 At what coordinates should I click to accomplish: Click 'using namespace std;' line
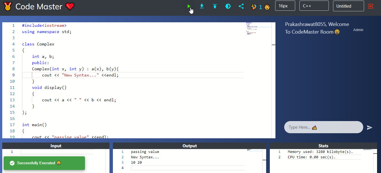click(x=47, y=32)
